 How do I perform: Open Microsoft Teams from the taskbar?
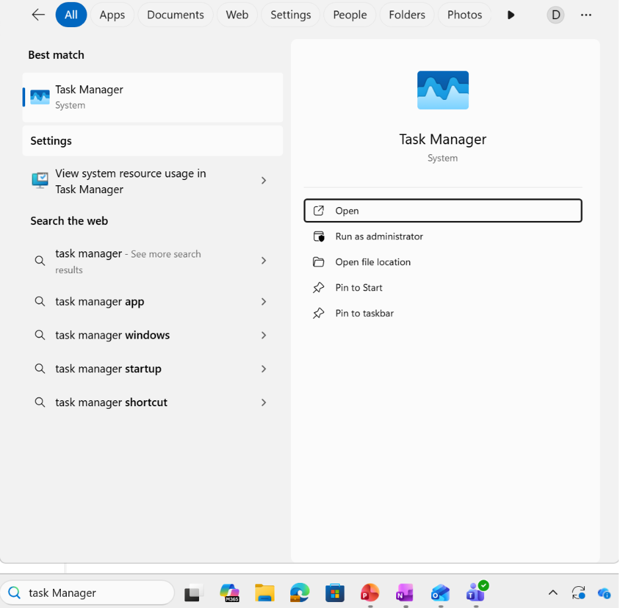tap(476, 592)
